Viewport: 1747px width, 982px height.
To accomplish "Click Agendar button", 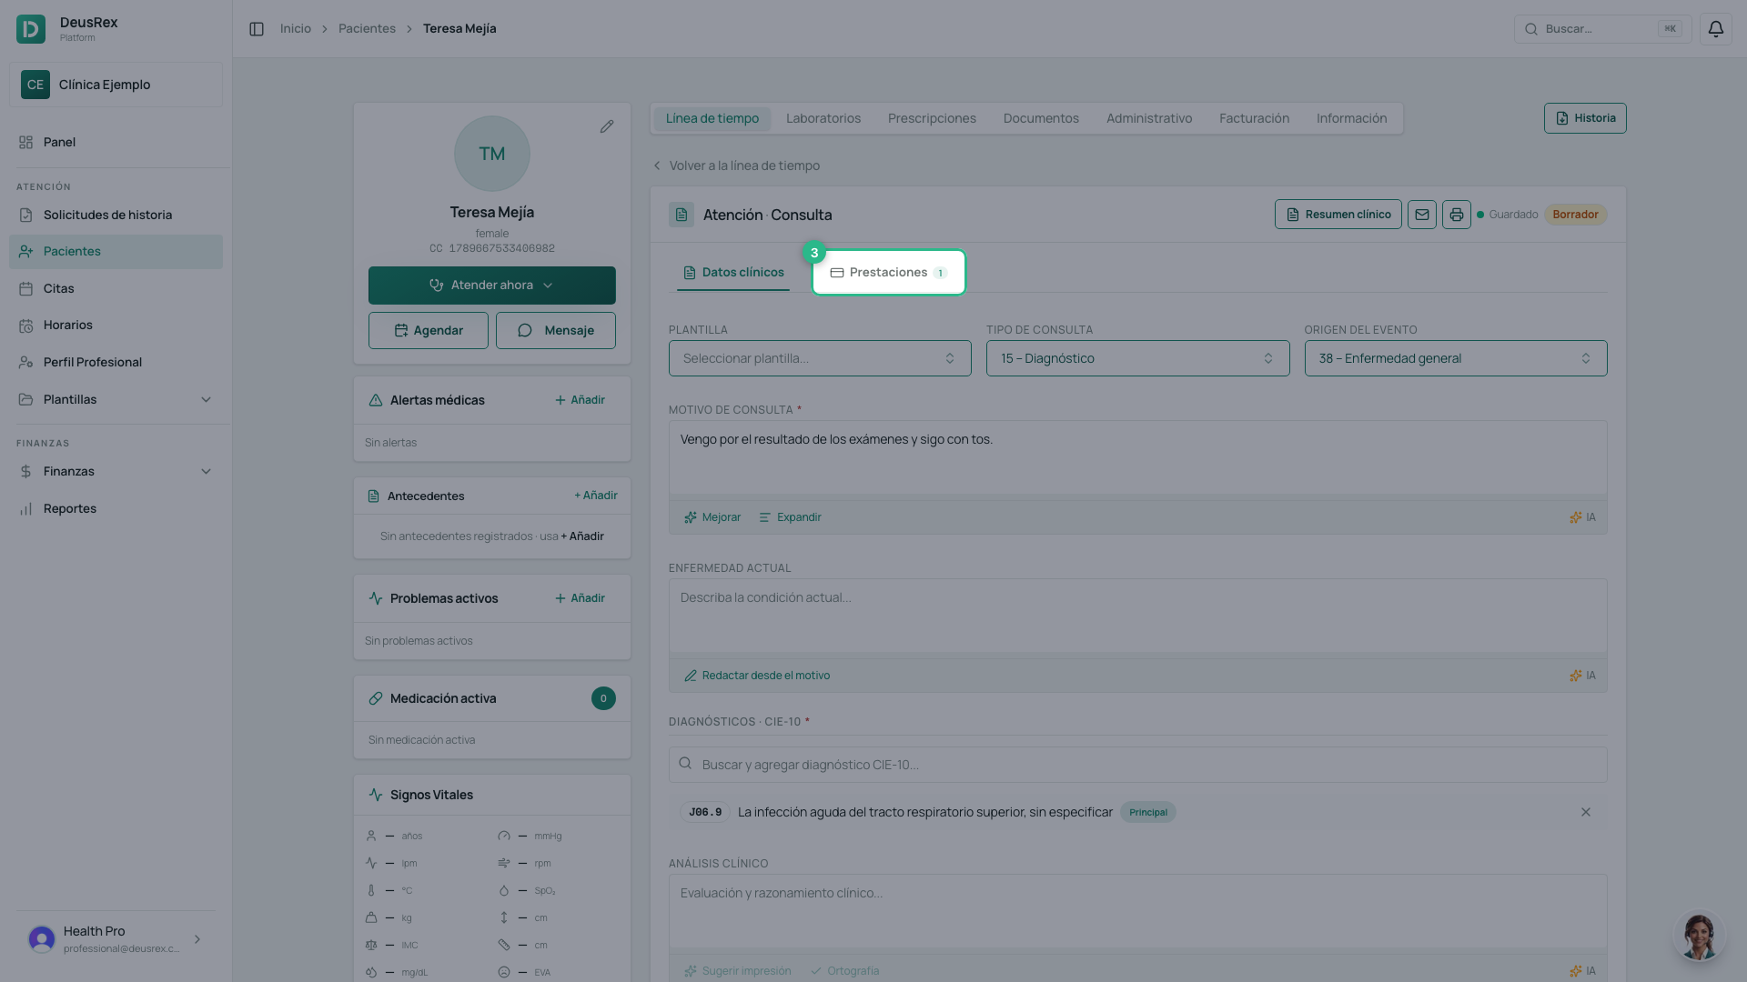I will click(x=429, y=331).
